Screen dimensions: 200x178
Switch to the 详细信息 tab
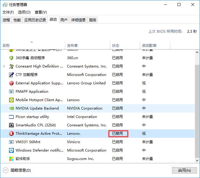[78, 20]
